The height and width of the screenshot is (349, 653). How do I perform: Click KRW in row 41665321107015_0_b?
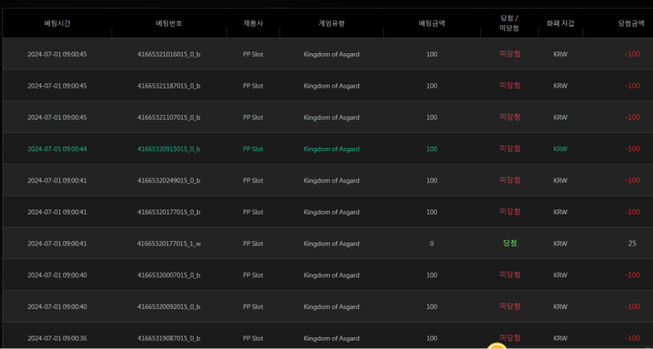[560, 117]
